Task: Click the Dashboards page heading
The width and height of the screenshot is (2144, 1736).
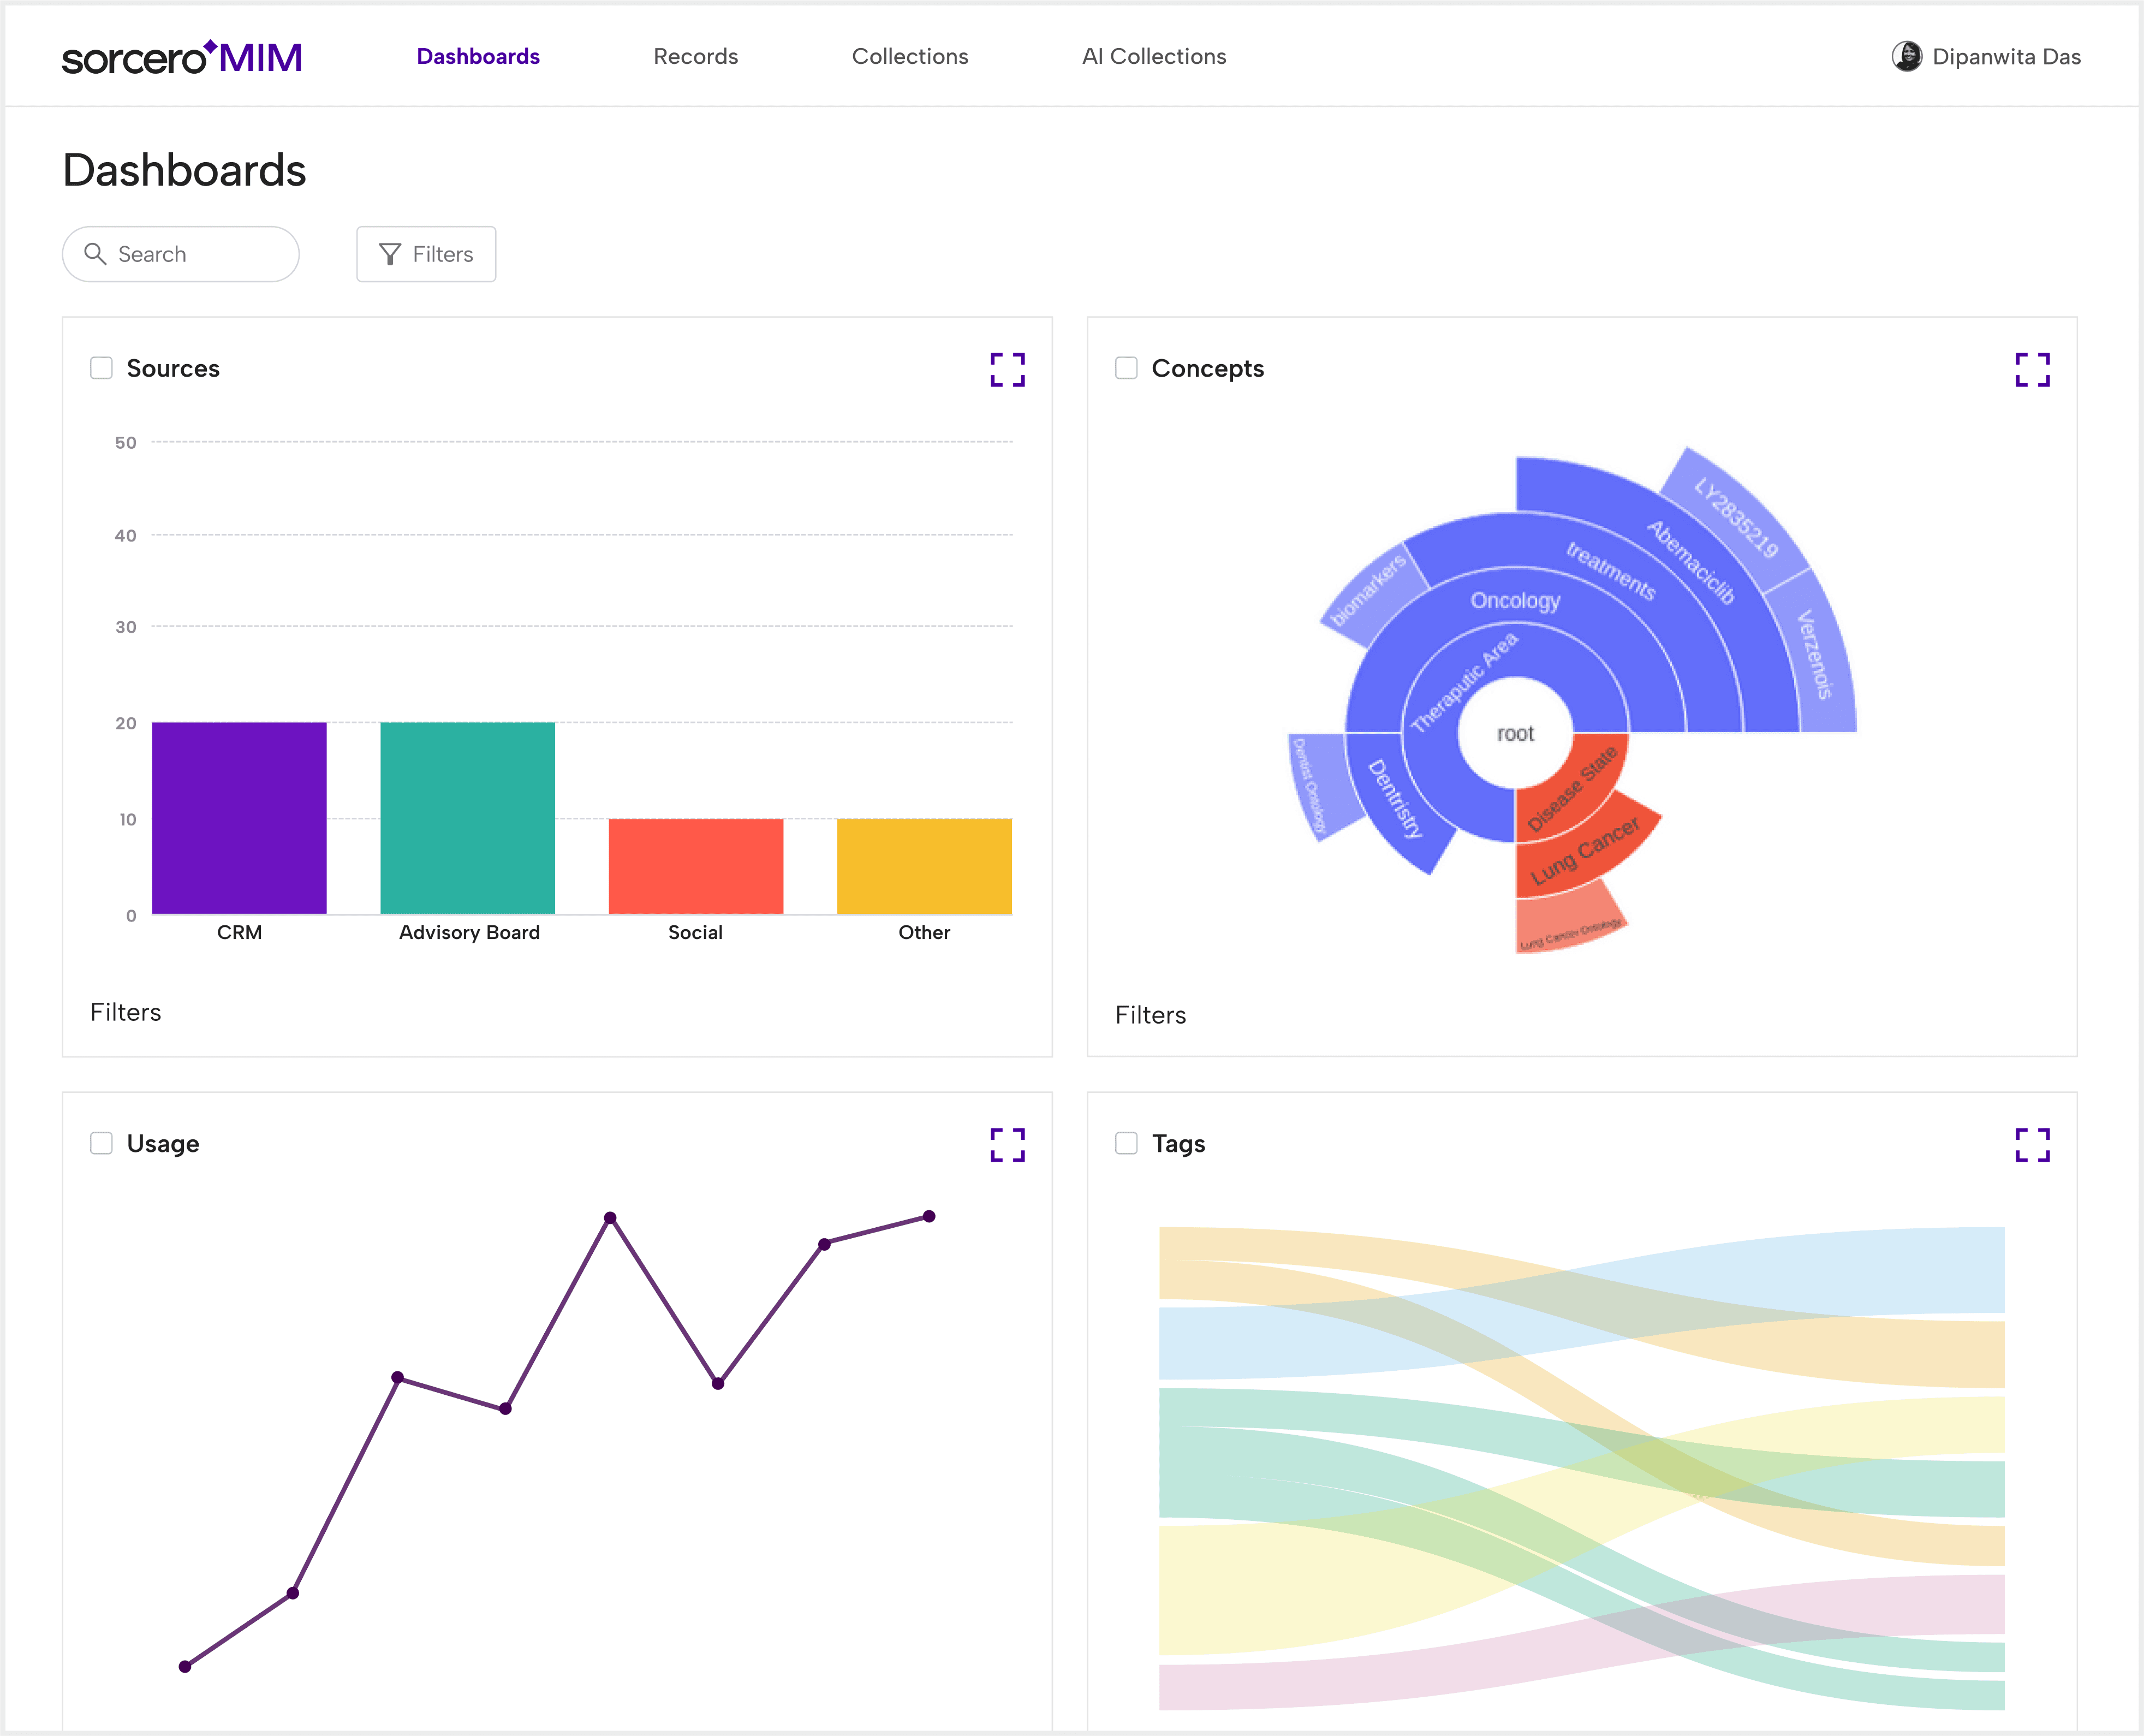Action: click(184, 170)
